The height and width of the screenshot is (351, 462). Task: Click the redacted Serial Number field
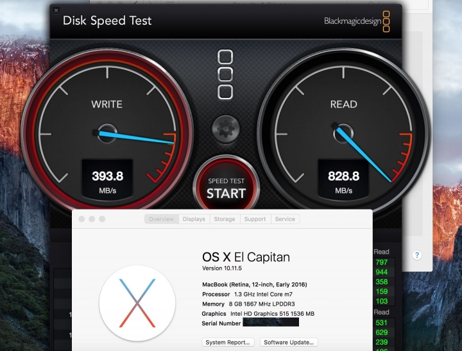point(271,322)
